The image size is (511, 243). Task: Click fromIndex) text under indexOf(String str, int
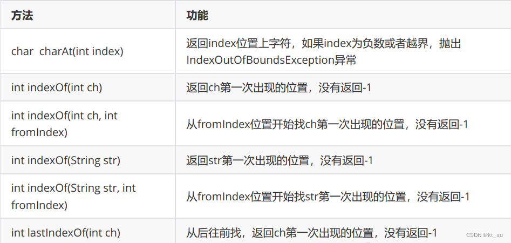point(39,205)
